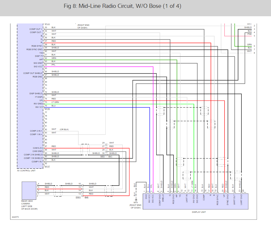This screenshot has width=271, height=227.
Task: Click connector label B41
Action: [x=110, y=156]
